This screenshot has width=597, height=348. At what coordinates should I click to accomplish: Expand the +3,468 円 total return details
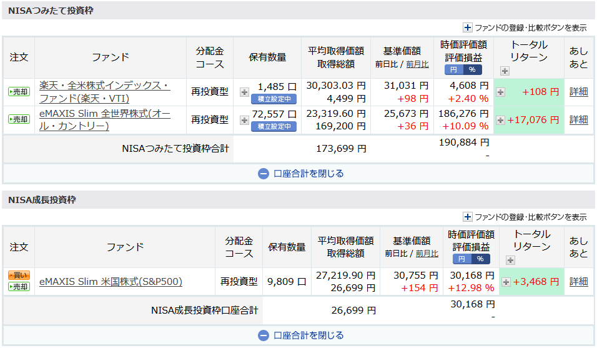[506, 282]
